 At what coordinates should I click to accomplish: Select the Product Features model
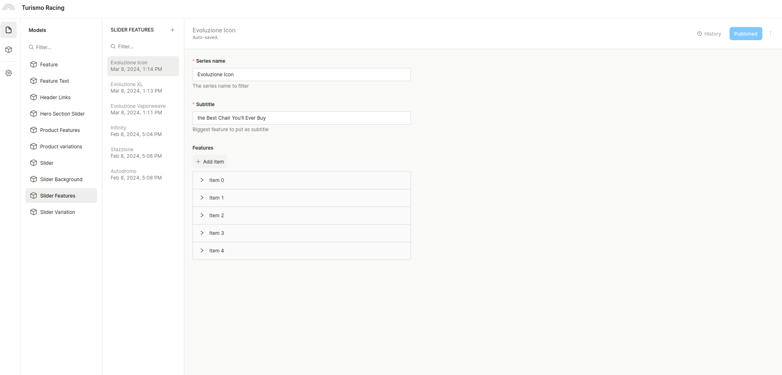pyautogui.click(x=60, y=130)
